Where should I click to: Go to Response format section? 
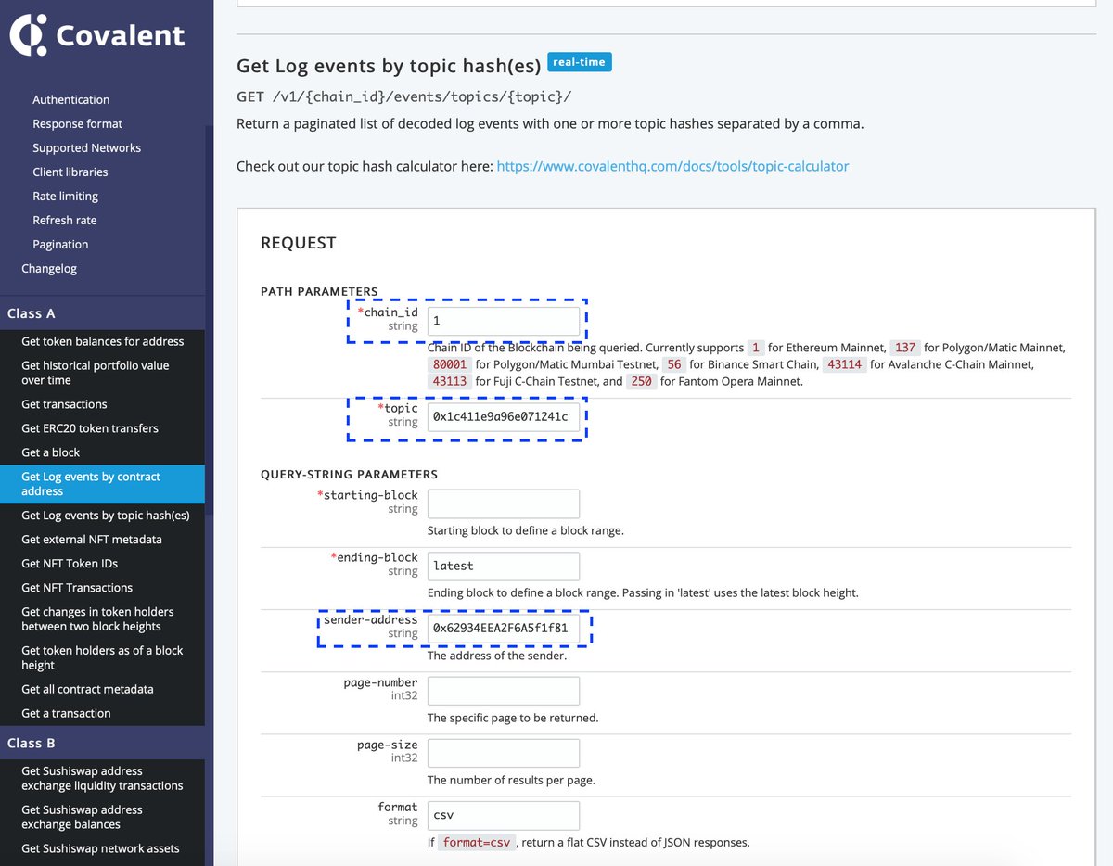(77, 123)
